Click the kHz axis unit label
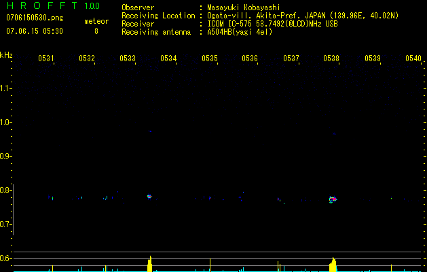 click(6, 55)
